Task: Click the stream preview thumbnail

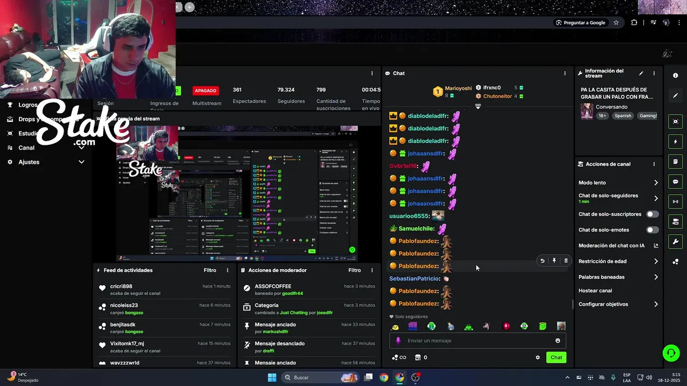Action: [x=237, y=194]
